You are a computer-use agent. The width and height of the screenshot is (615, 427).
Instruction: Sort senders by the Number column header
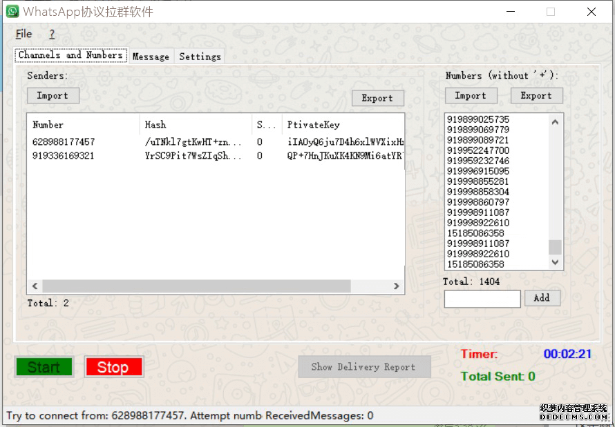coord(84,125)
